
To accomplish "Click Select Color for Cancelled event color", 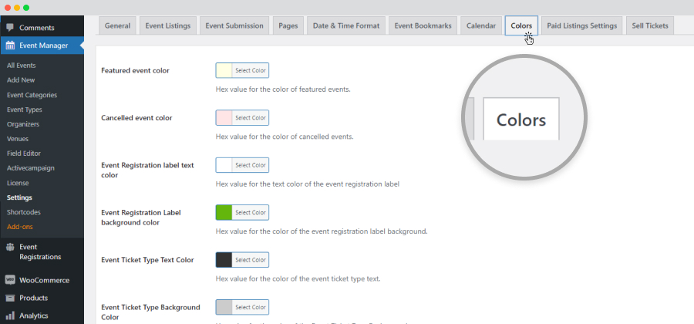I will [251, 118].
